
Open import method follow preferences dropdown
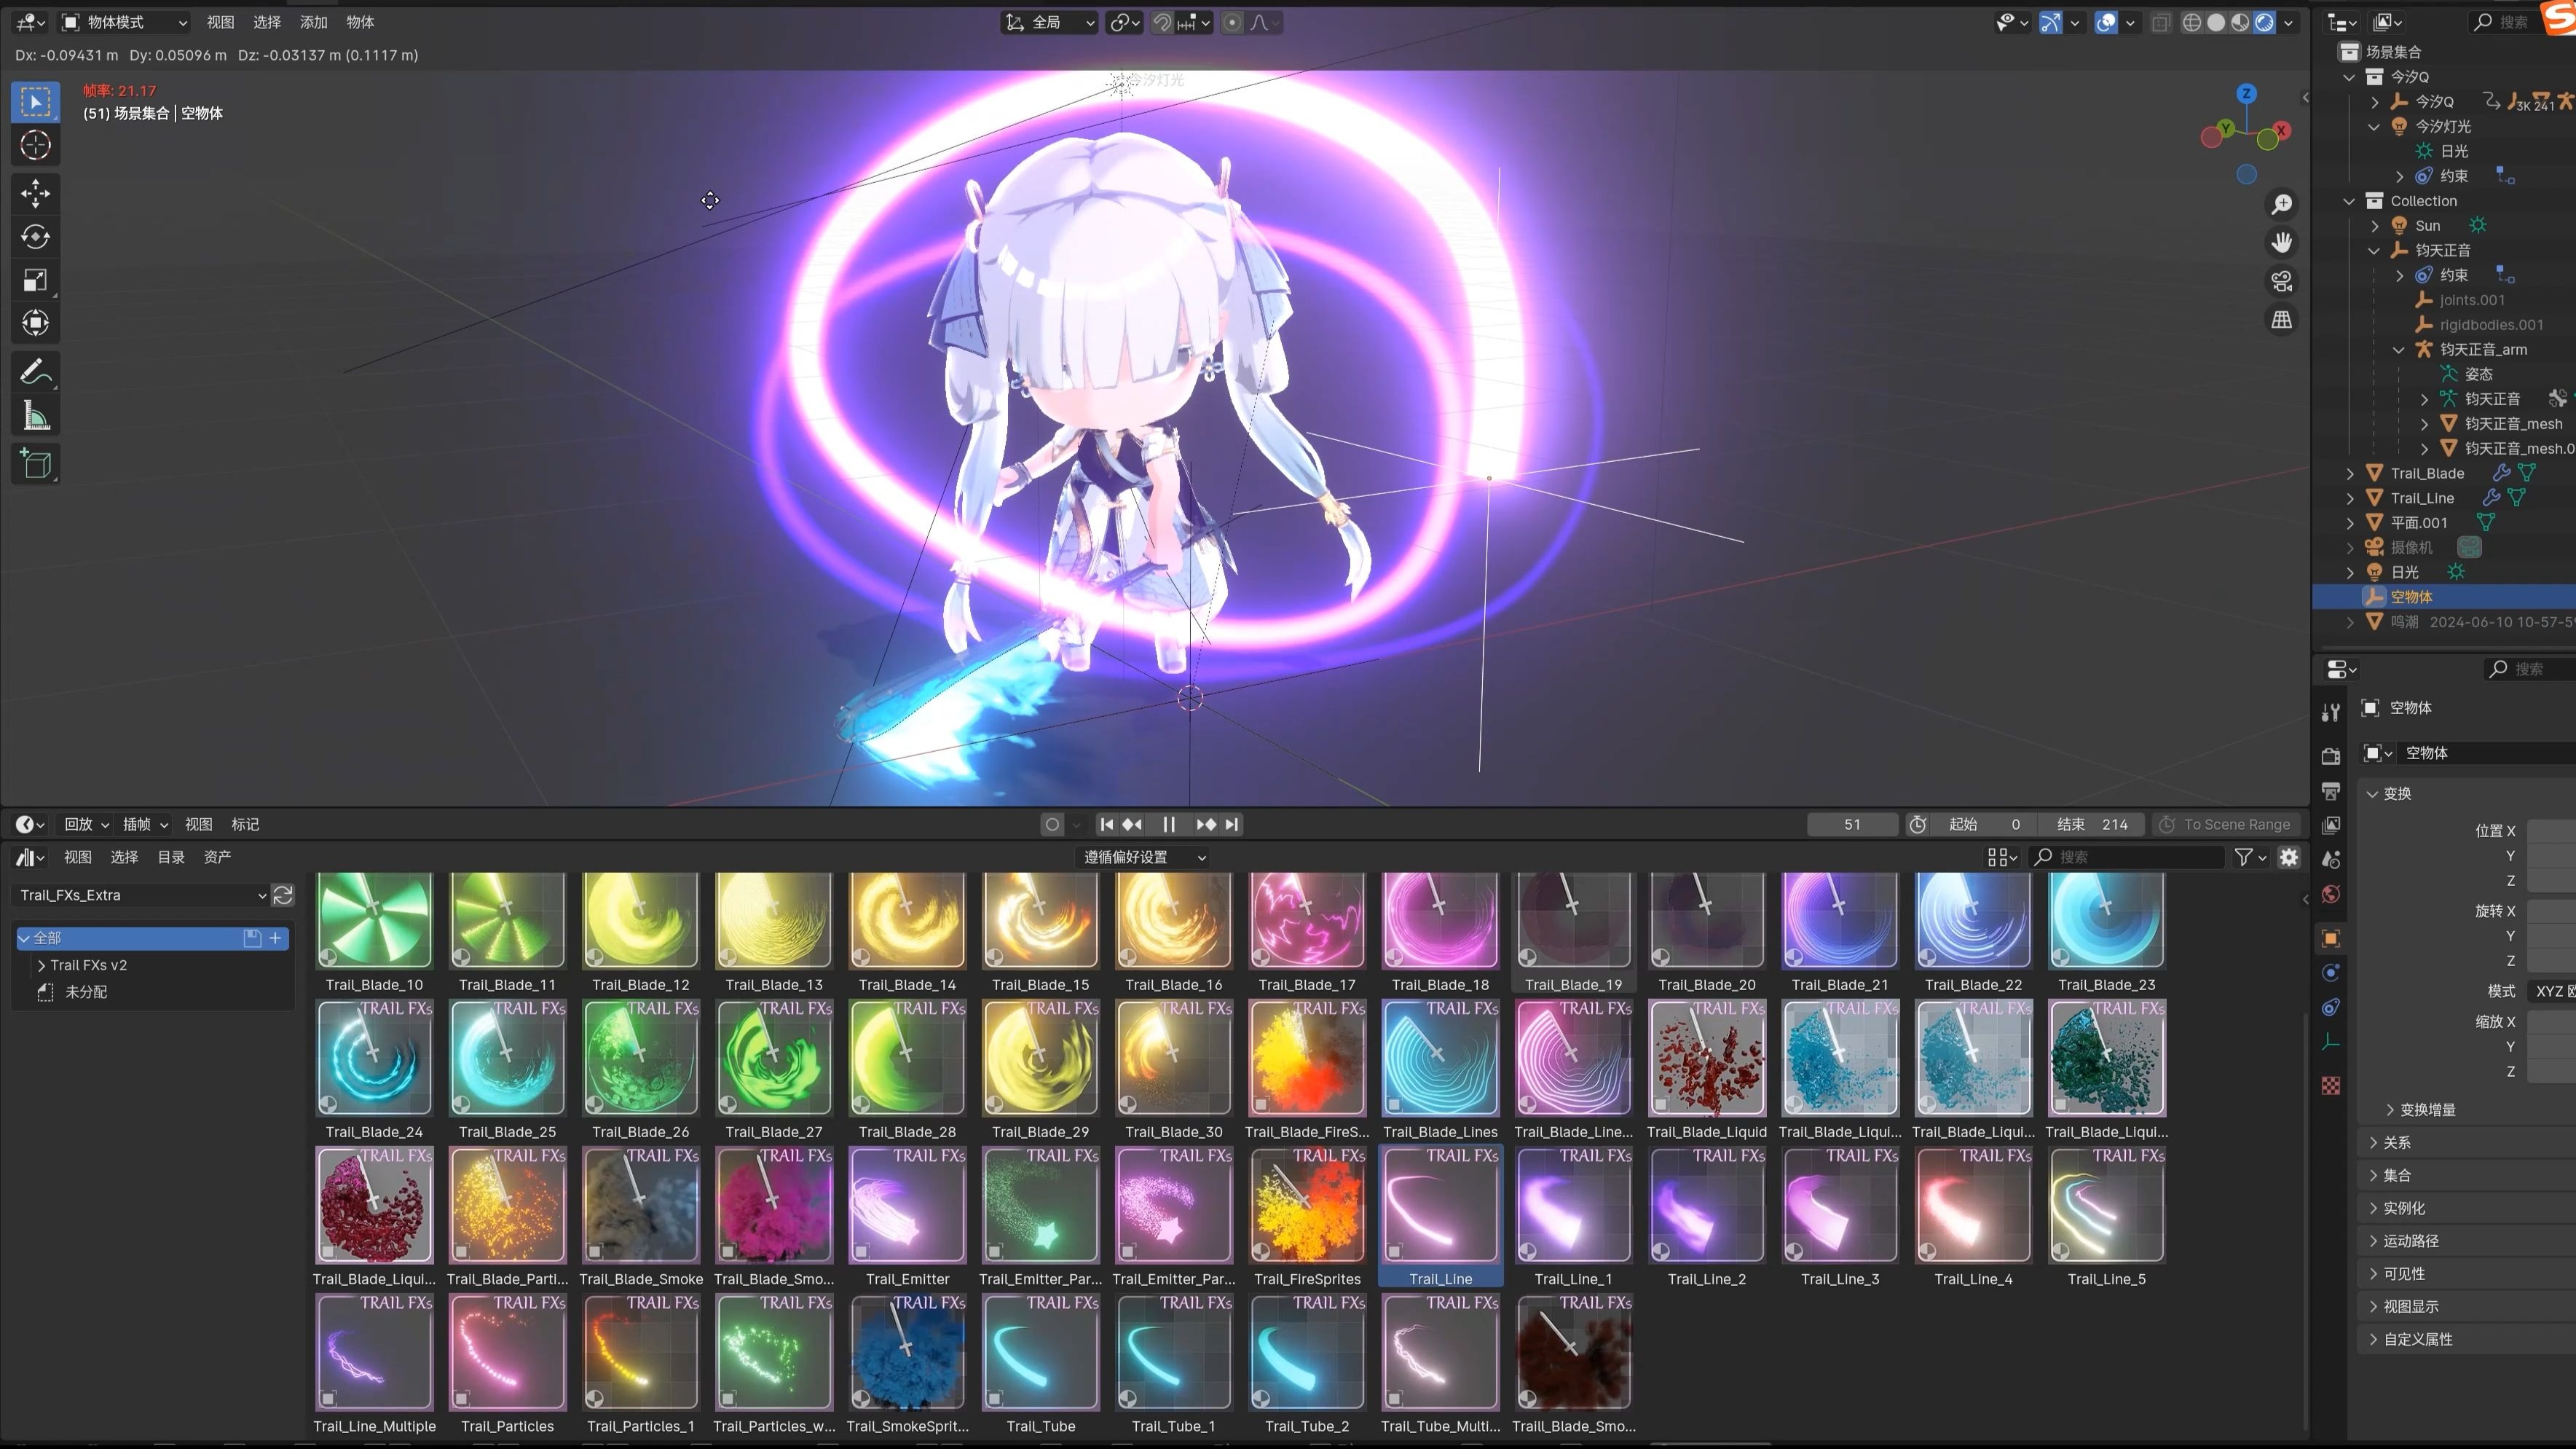click(1144, 857)
